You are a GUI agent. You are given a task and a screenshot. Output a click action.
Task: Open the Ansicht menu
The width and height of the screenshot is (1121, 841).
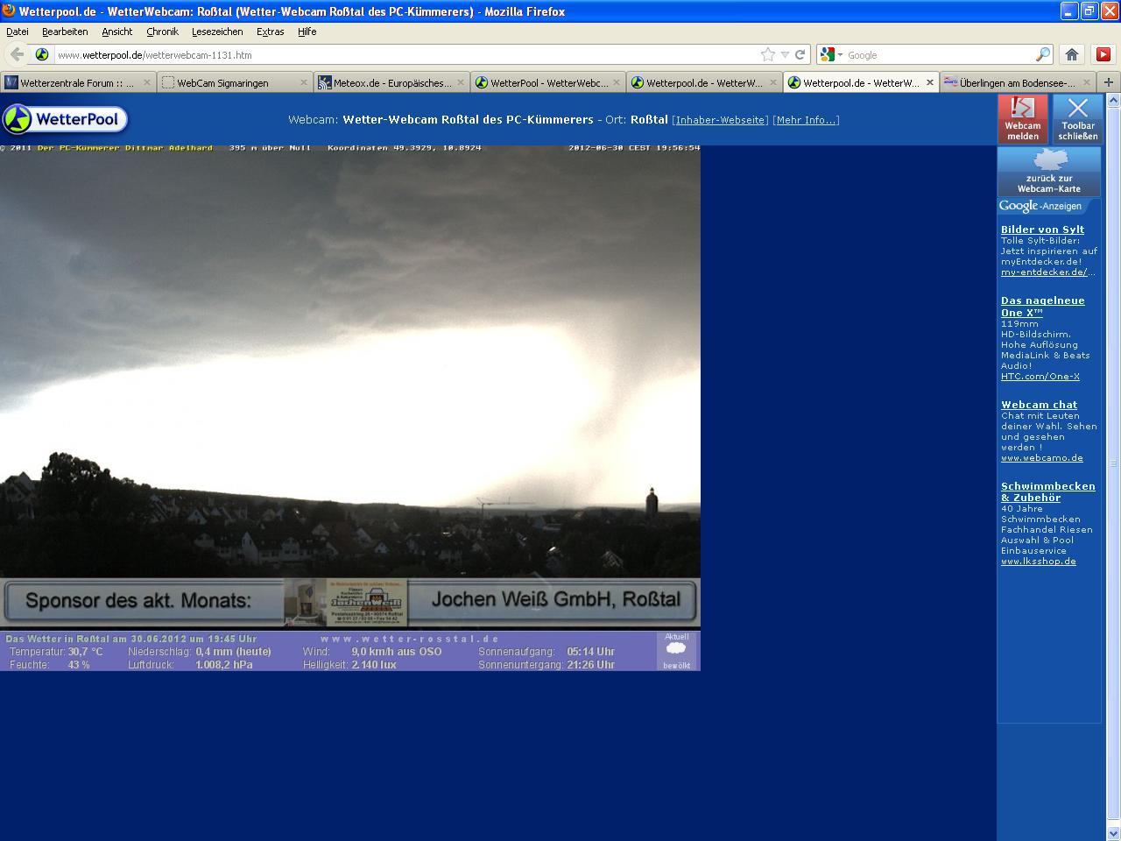point(116,32)
